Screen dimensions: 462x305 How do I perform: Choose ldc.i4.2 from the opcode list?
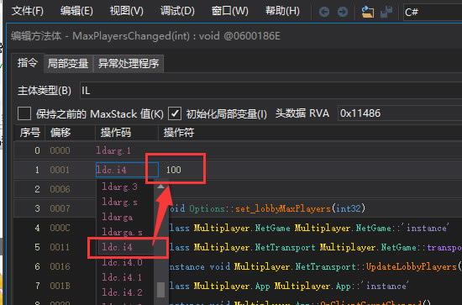pos(122,292)
